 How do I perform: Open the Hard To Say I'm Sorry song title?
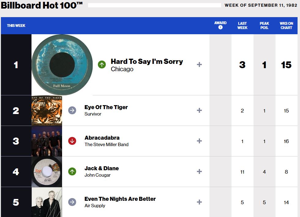pyautogui.click(x=147, y=61)
